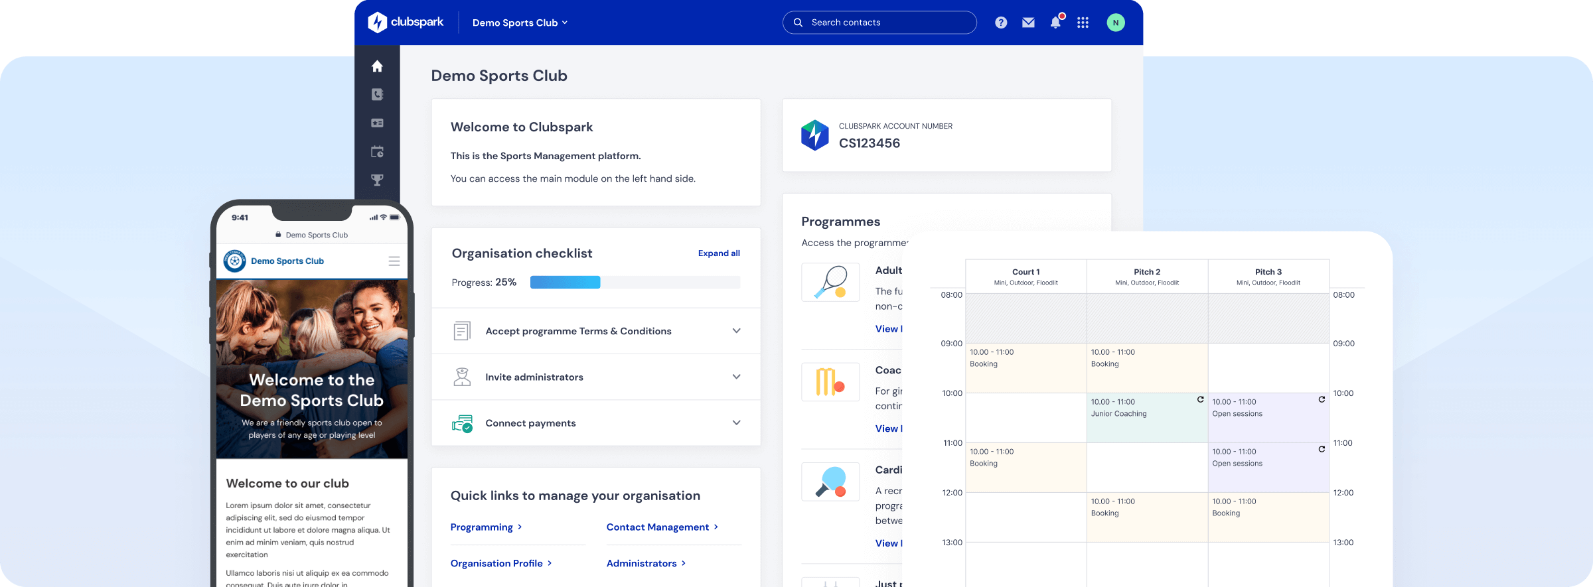Expand the Accept programme Terms & Conditions row

[596, 331]
